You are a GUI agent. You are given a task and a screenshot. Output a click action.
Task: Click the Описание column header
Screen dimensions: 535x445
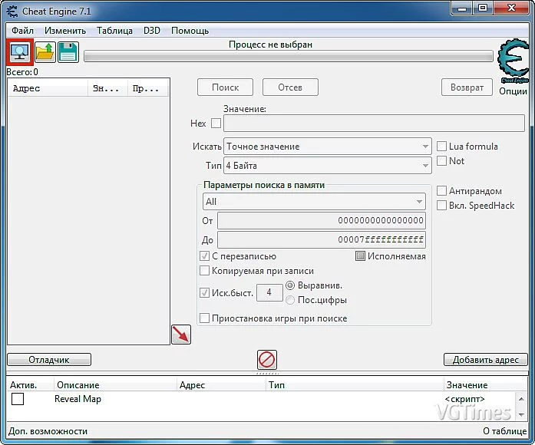(115, 385)
